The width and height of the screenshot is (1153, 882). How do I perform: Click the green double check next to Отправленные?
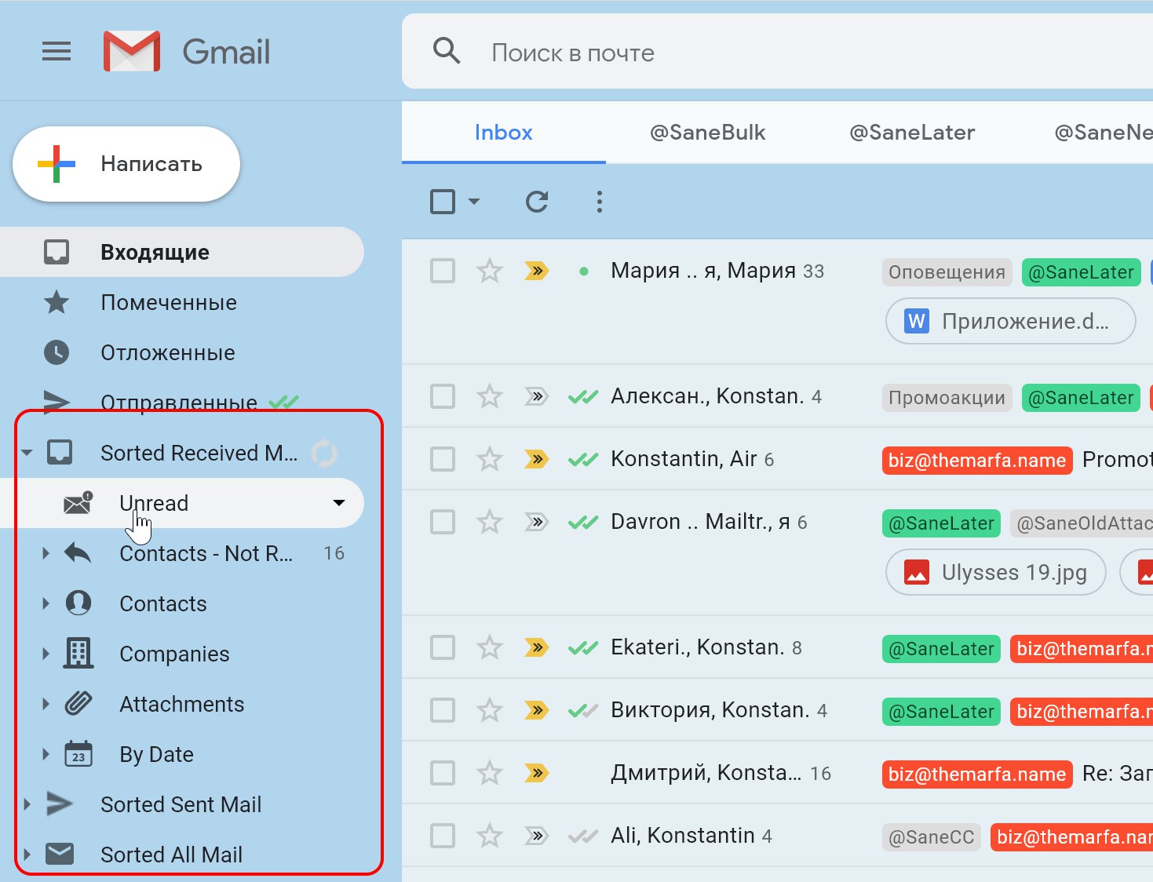pos(284,403)
